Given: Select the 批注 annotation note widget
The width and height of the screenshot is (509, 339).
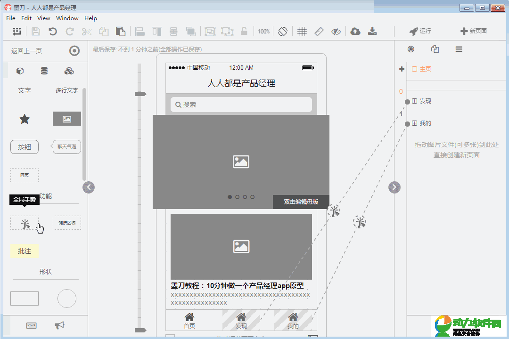Looking at the screenshot, I should pos(25,251).
